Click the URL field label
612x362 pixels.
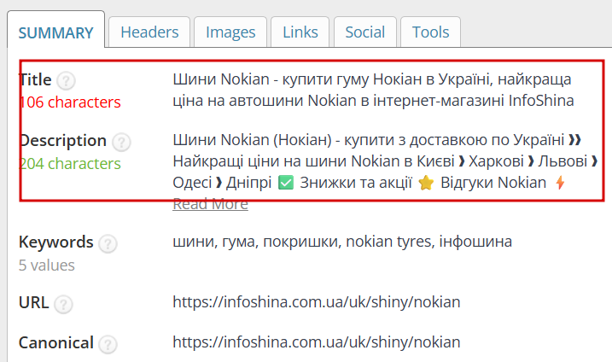(33, 302)
